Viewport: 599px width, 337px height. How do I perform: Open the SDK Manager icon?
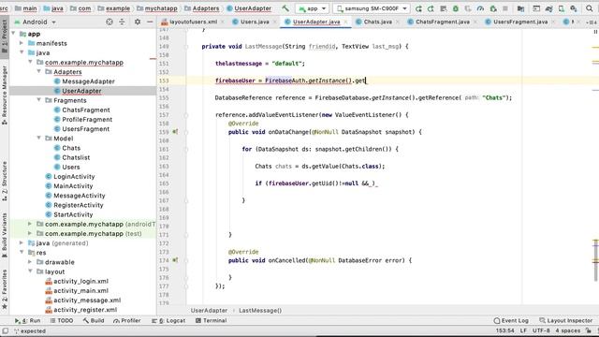click(x=574, y=8)
